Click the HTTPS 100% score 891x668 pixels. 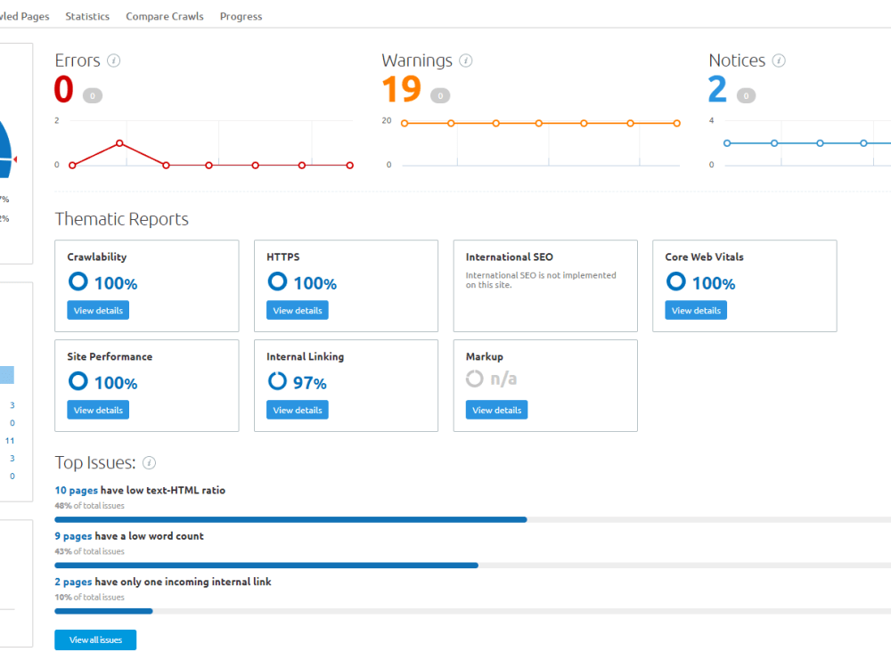click(315, 283)
